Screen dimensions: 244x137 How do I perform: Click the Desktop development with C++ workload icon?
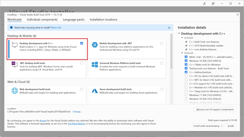pyautogui.click(x=15, y=45)
